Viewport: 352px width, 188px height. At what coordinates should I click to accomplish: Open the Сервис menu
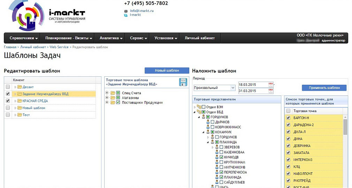coord(138,38)
